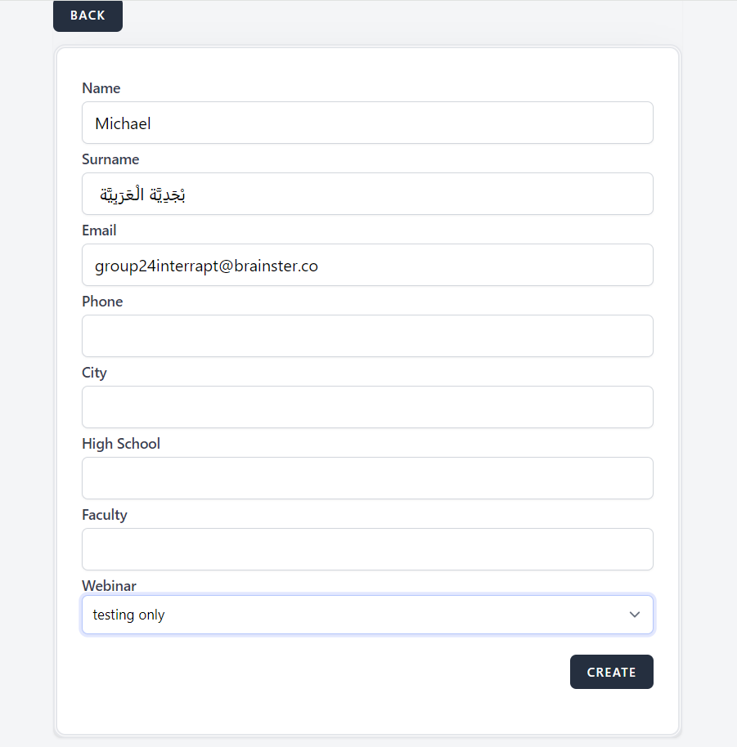Click the empty Phone input field
737x747 pixels.
pyautogui.click(x=367, y=336)
